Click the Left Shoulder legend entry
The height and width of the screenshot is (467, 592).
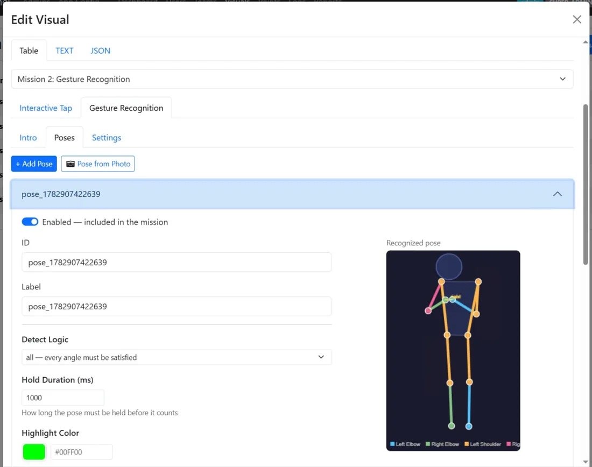(x=483, y=444)
